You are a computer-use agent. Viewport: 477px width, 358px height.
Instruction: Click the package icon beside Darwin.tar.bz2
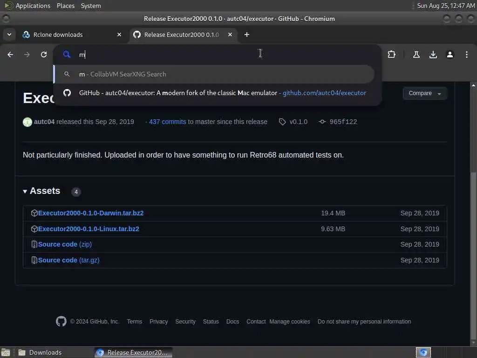pyautogui.click(x=34, y=213)
